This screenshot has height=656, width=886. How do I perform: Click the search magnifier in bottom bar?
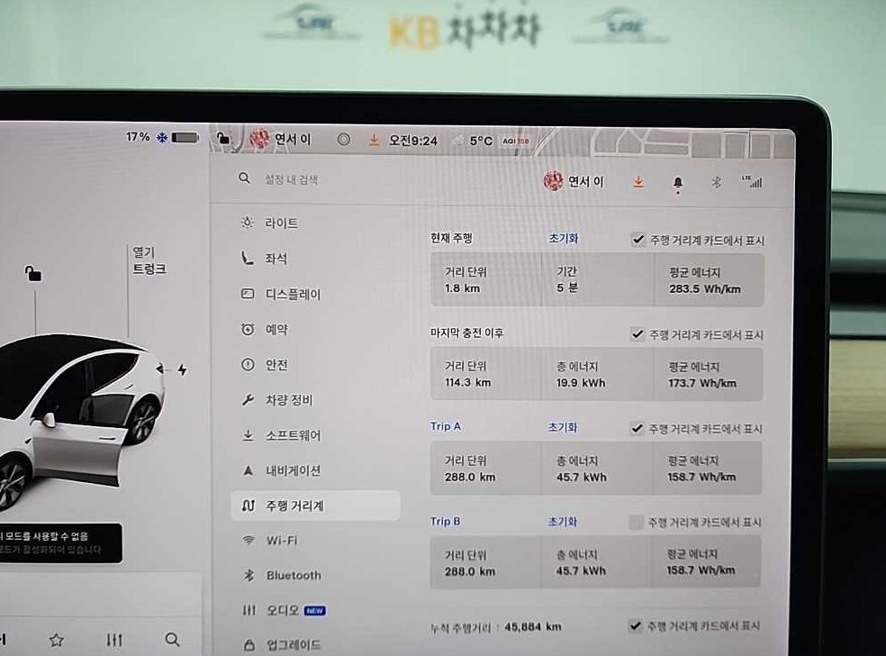[172, 640]
